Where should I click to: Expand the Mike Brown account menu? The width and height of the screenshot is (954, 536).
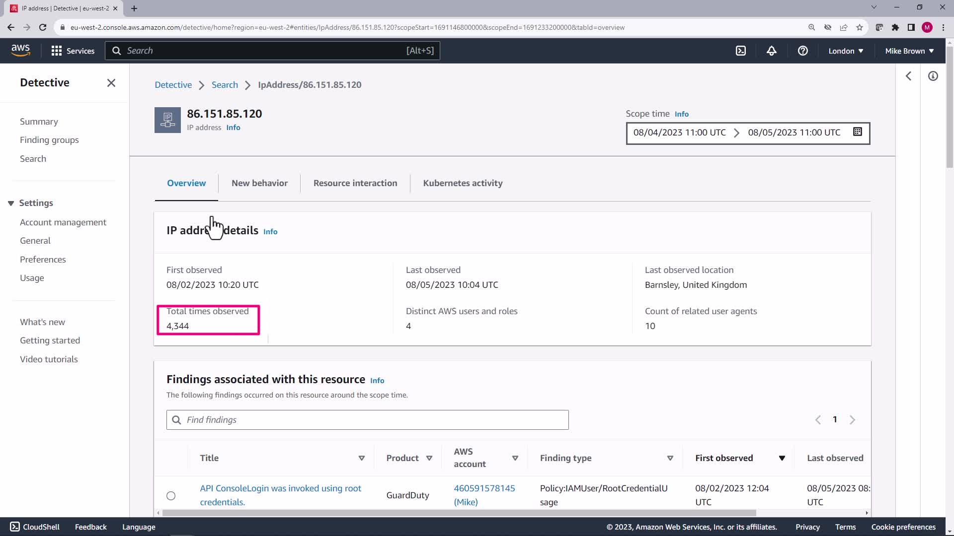(909, 51)
